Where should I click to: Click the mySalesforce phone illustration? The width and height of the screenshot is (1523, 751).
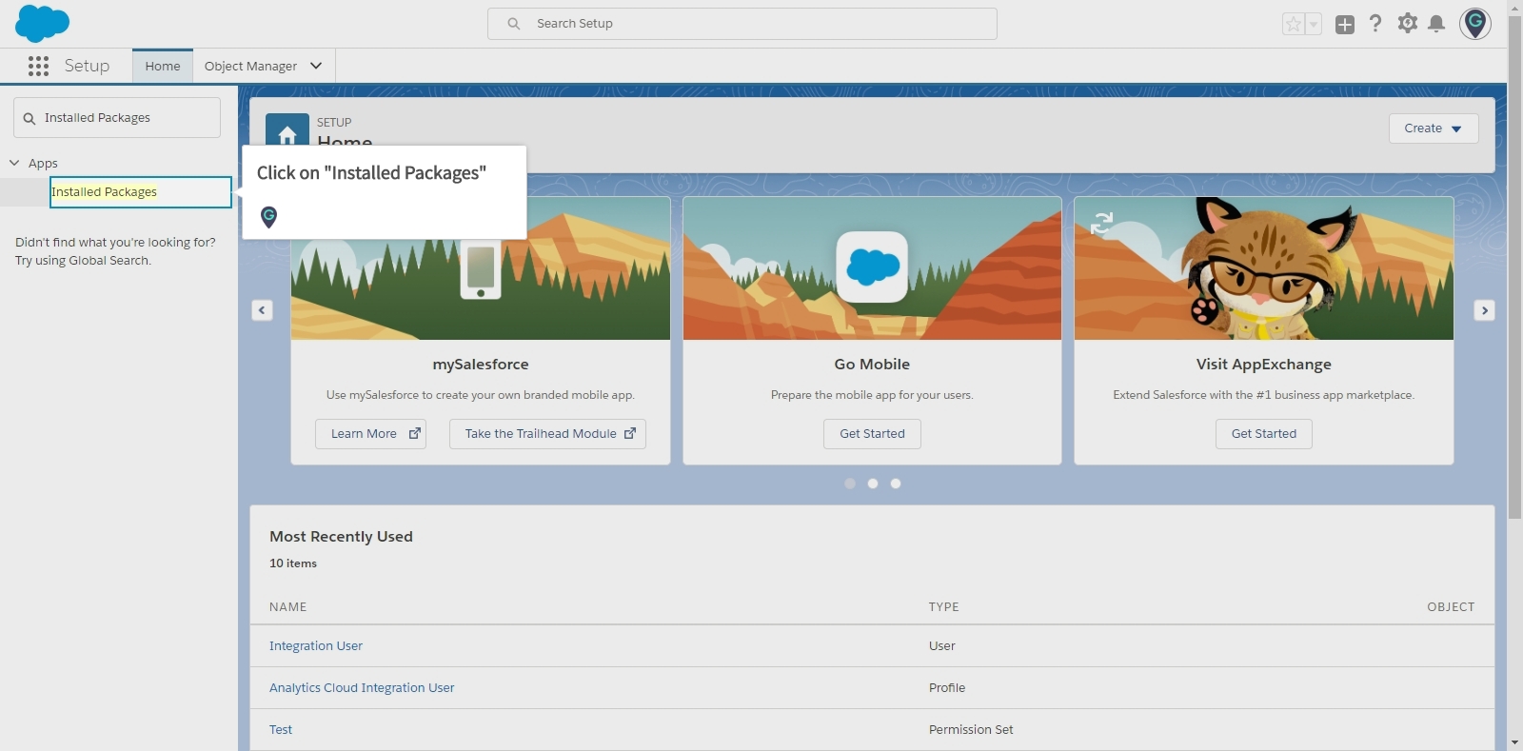[x=481, y=269]
